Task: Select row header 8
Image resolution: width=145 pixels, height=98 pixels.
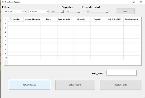Action: pyautogui.click(x=6, y=49)
